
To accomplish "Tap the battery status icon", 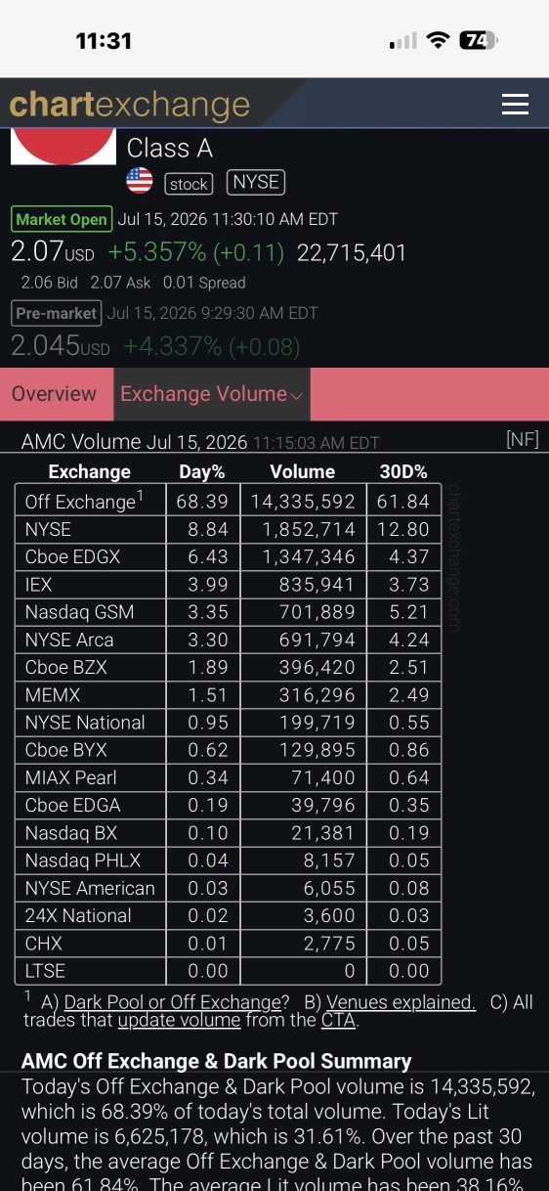I will [479, 40].
